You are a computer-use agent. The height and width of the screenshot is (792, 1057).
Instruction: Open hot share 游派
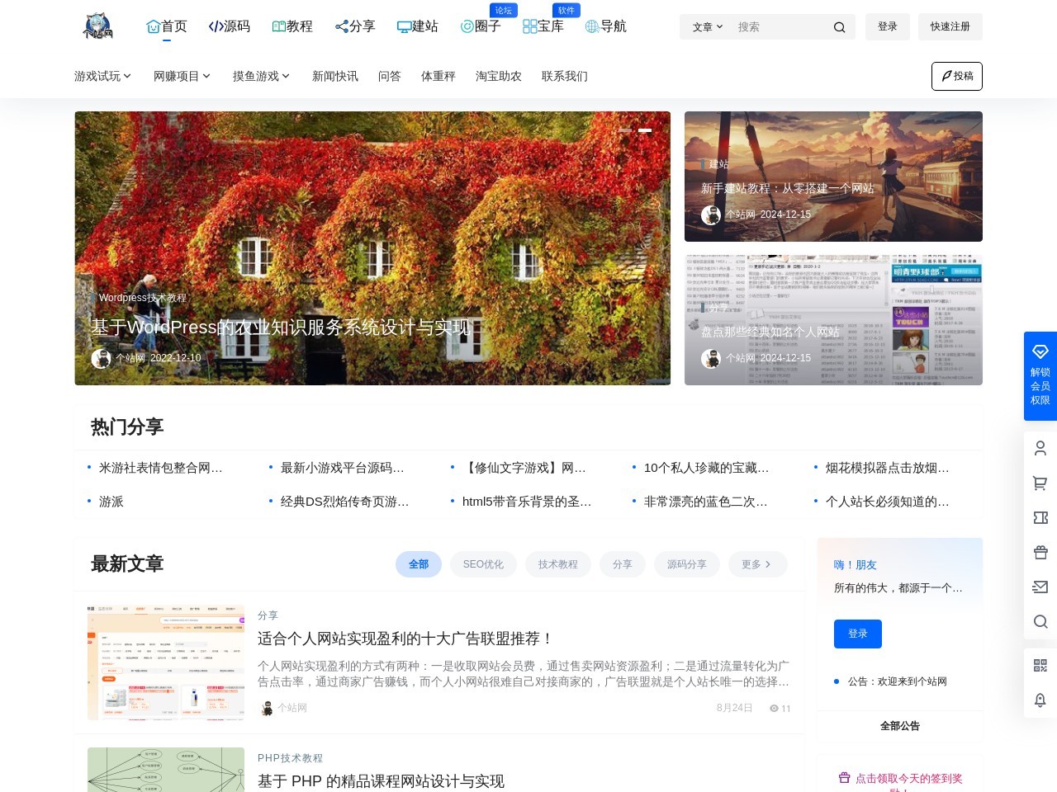click(x=111, y=502)
